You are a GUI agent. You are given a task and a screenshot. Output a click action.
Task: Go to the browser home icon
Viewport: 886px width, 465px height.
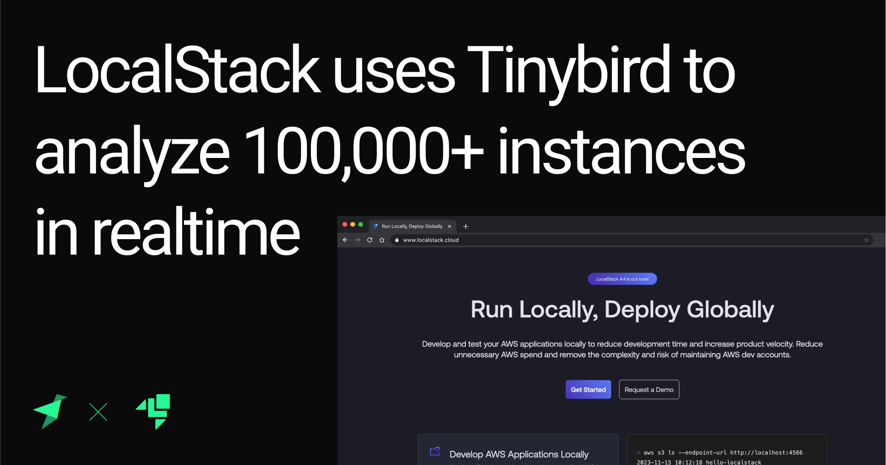click(382, 240)
